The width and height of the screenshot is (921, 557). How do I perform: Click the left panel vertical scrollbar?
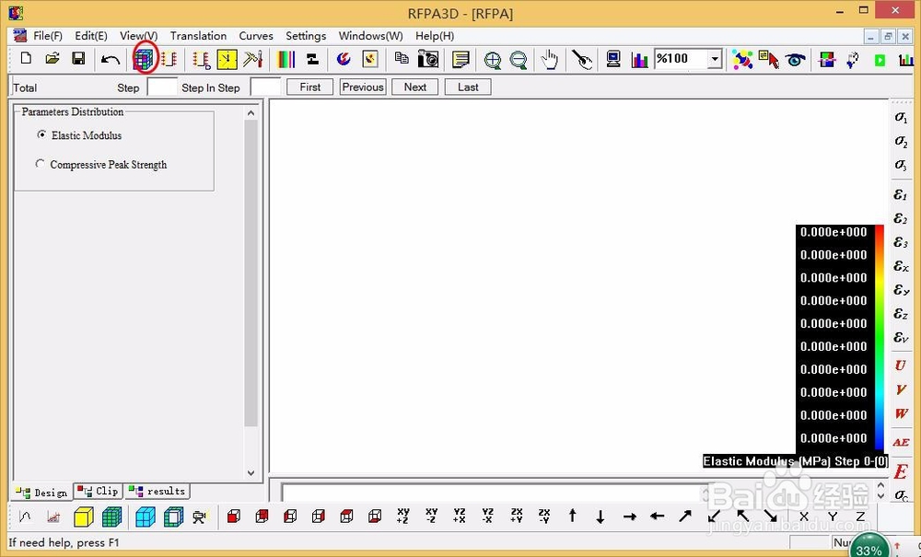(251, 292)
